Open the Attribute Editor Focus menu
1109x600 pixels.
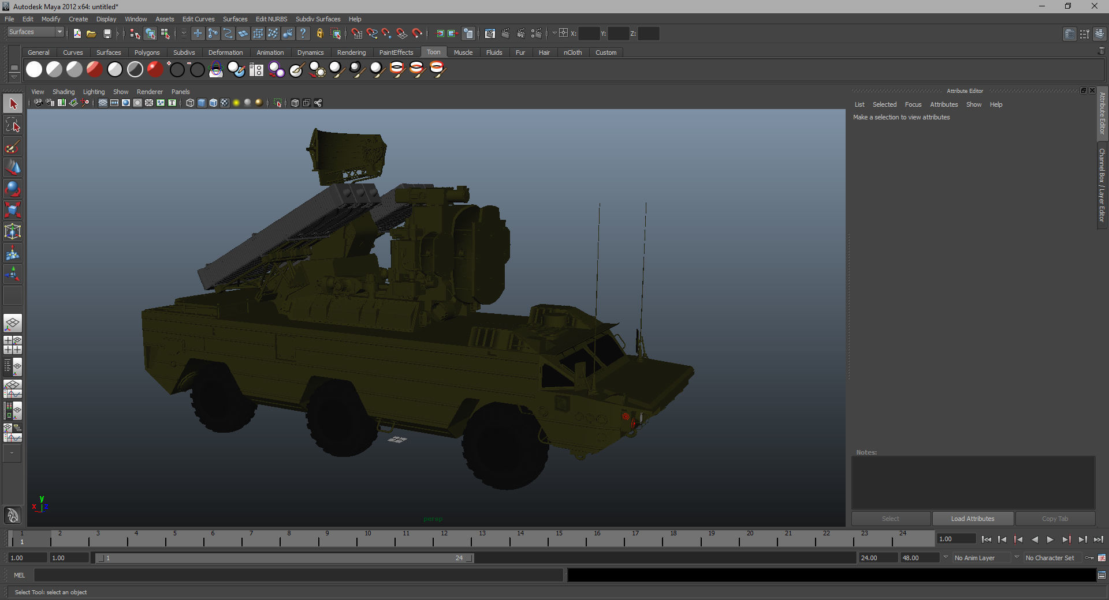913,104
